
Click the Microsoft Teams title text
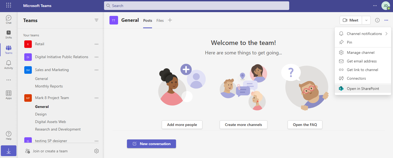(37, 6)
